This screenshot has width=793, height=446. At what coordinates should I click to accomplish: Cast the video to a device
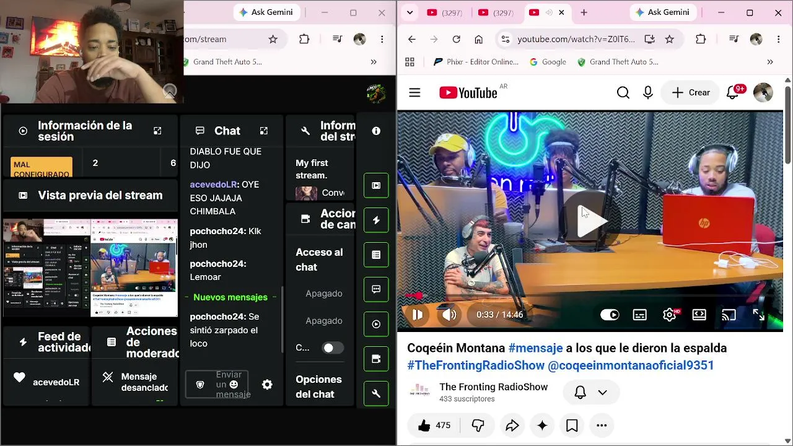(x=729, y=315)
